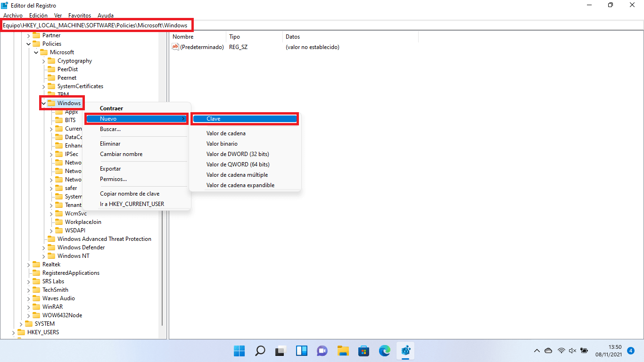Launch Microsoft Edge from the taskbar
This screenshot has width=644, height=362.
point(384,351)
